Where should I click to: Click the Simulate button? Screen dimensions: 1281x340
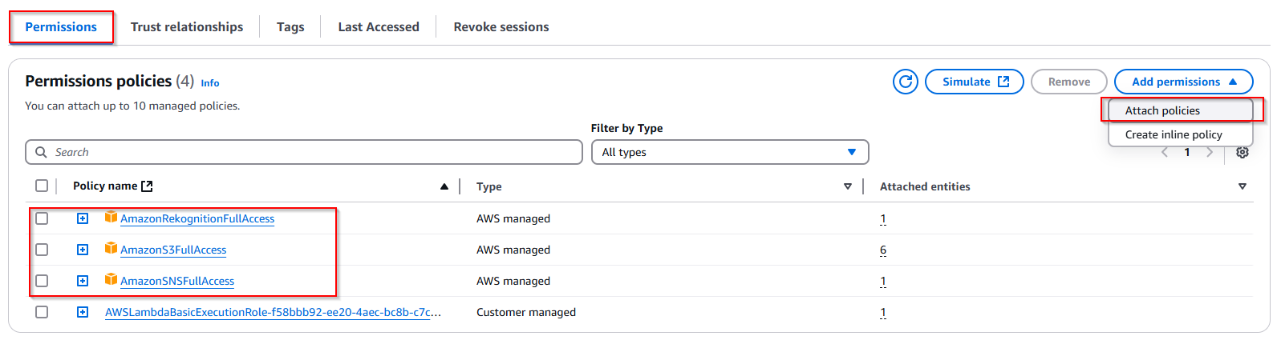(975, 82)
